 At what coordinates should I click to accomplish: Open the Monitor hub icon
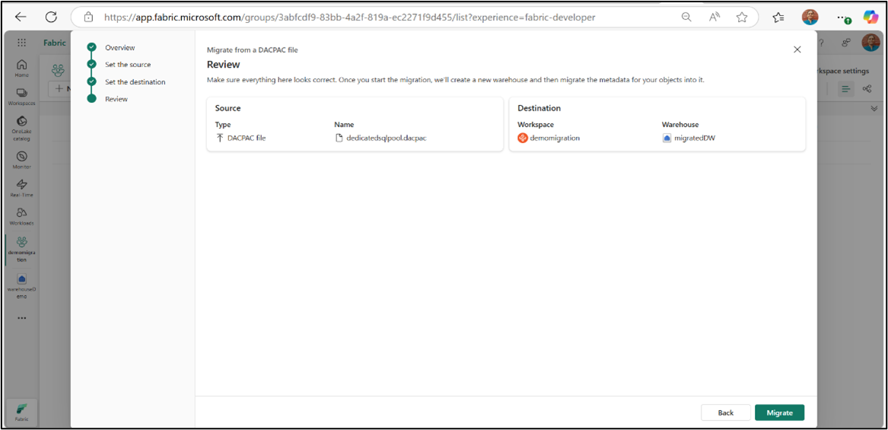tap(21, 160)
